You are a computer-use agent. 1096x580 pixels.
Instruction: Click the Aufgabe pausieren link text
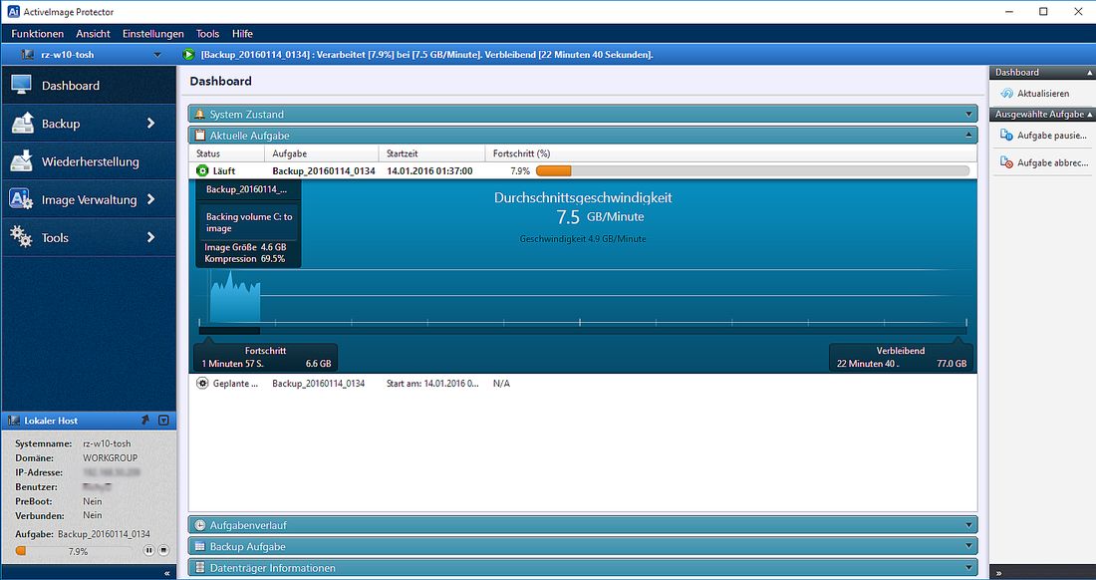tap(1052, 135)
